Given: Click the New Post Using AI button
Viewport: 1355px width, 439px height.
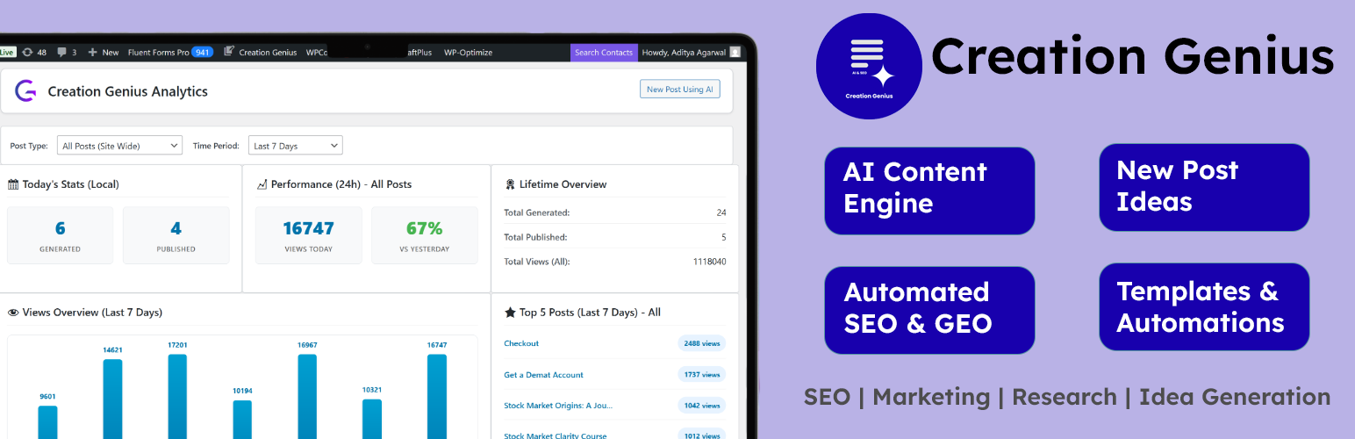Looking at the screenshot, I should tap(680, 89).
